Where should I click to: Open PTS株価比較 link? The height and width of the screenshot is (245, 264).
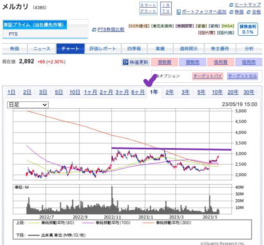tap(111, 29)
